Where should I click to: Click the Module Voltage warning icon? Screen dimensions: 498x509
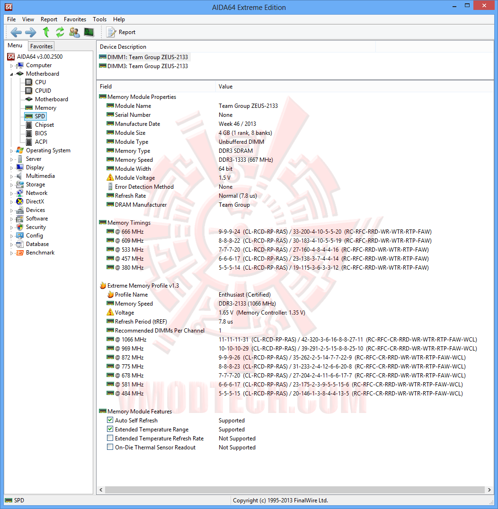(x=110, y=177)
